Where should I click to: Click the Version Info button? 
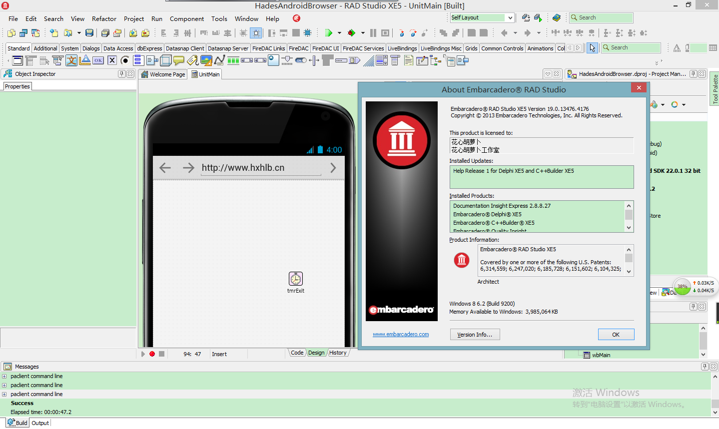[x=475, y=335]
